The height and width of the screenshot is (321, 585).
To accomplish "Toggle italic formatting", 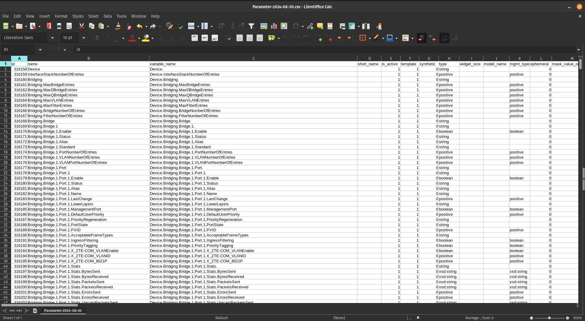I will coord(107,38).
